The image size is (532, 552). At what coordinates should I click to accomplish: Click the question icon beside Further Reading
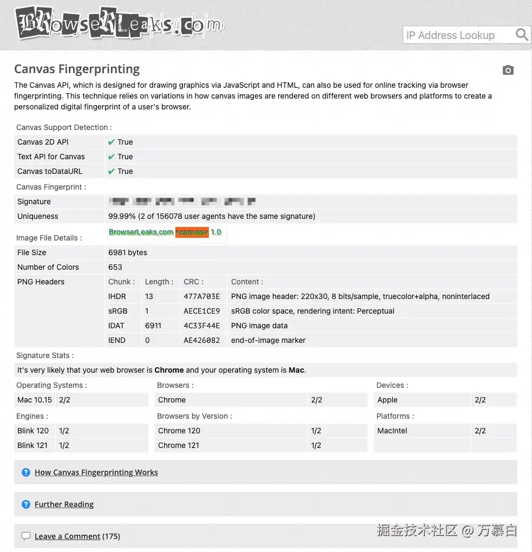click(x=25, y=504)
